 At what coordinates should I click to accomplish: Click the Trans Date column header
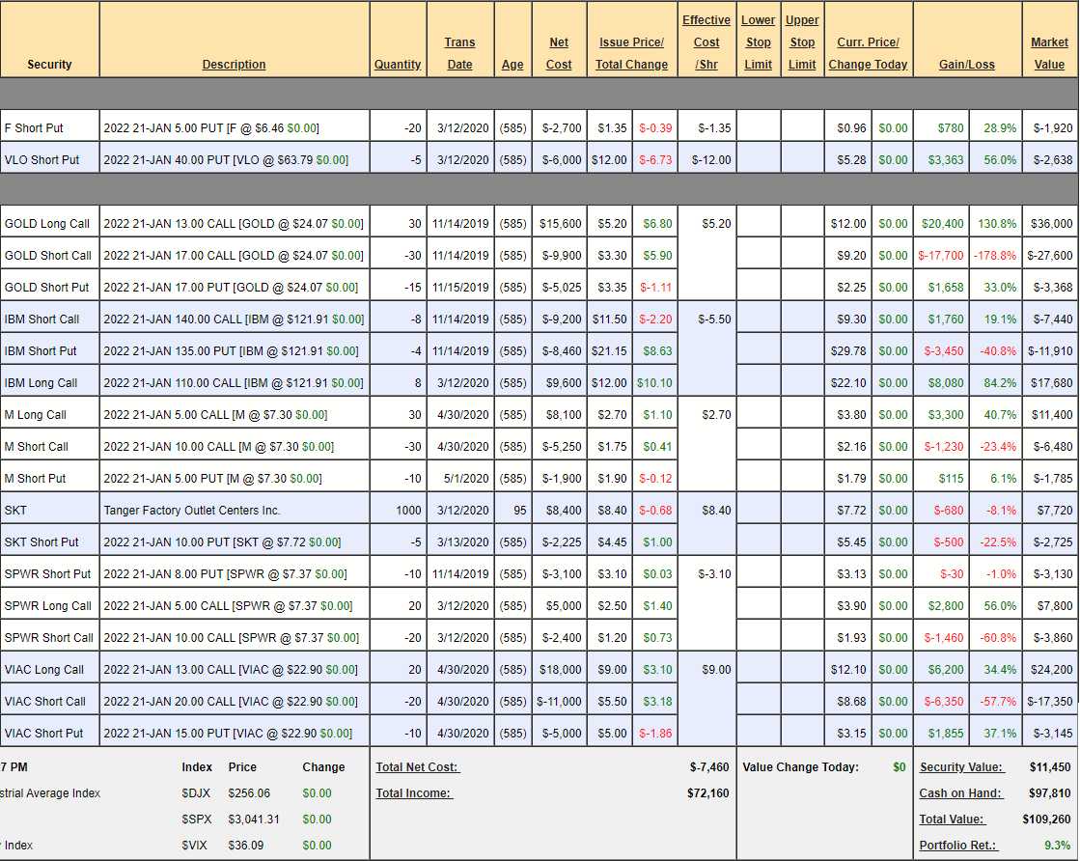(459, 53)
